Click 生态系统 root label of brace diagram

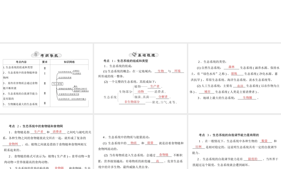tap(110, 97)
